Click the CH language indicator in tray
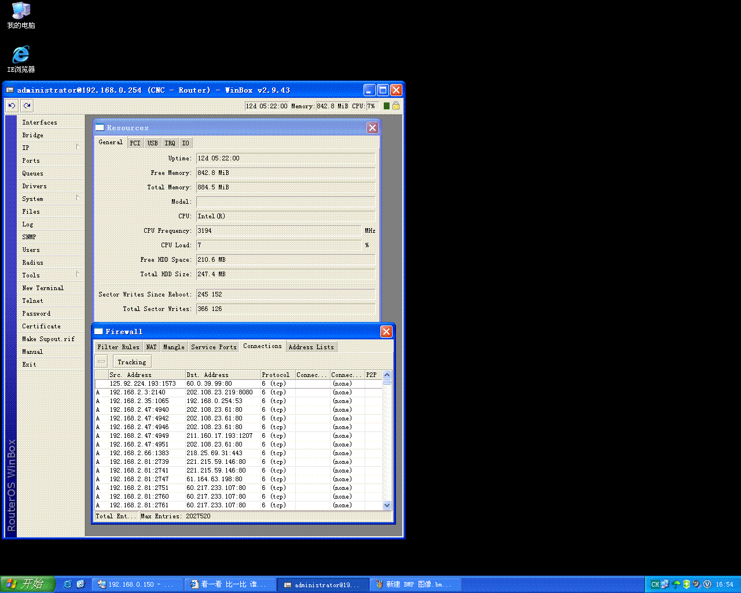This screenshot has width=741, height=593. pyautogui.click(x=655, y=584)
